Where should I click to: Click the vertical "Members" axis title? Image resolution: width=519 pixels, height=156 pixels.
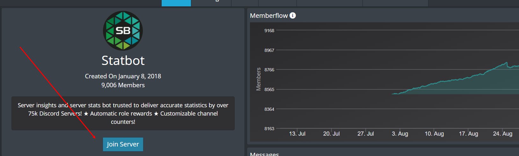(259, 79)
